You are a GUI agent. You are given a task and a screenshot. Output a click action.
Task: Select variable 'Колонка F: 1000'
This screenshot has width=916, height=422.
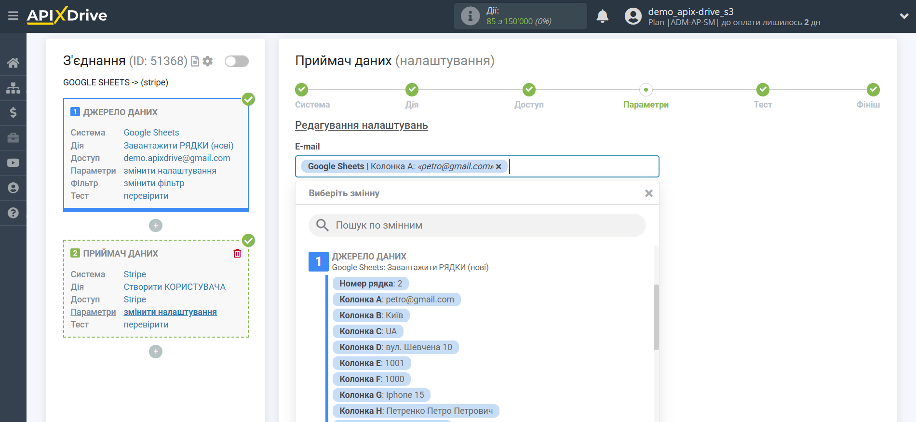click(371, 379)
